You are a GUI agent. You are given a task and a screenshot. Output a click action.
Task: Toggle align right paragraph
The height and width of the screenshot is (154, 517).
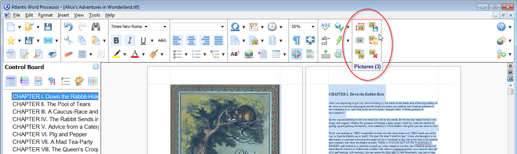click(205, 40)
